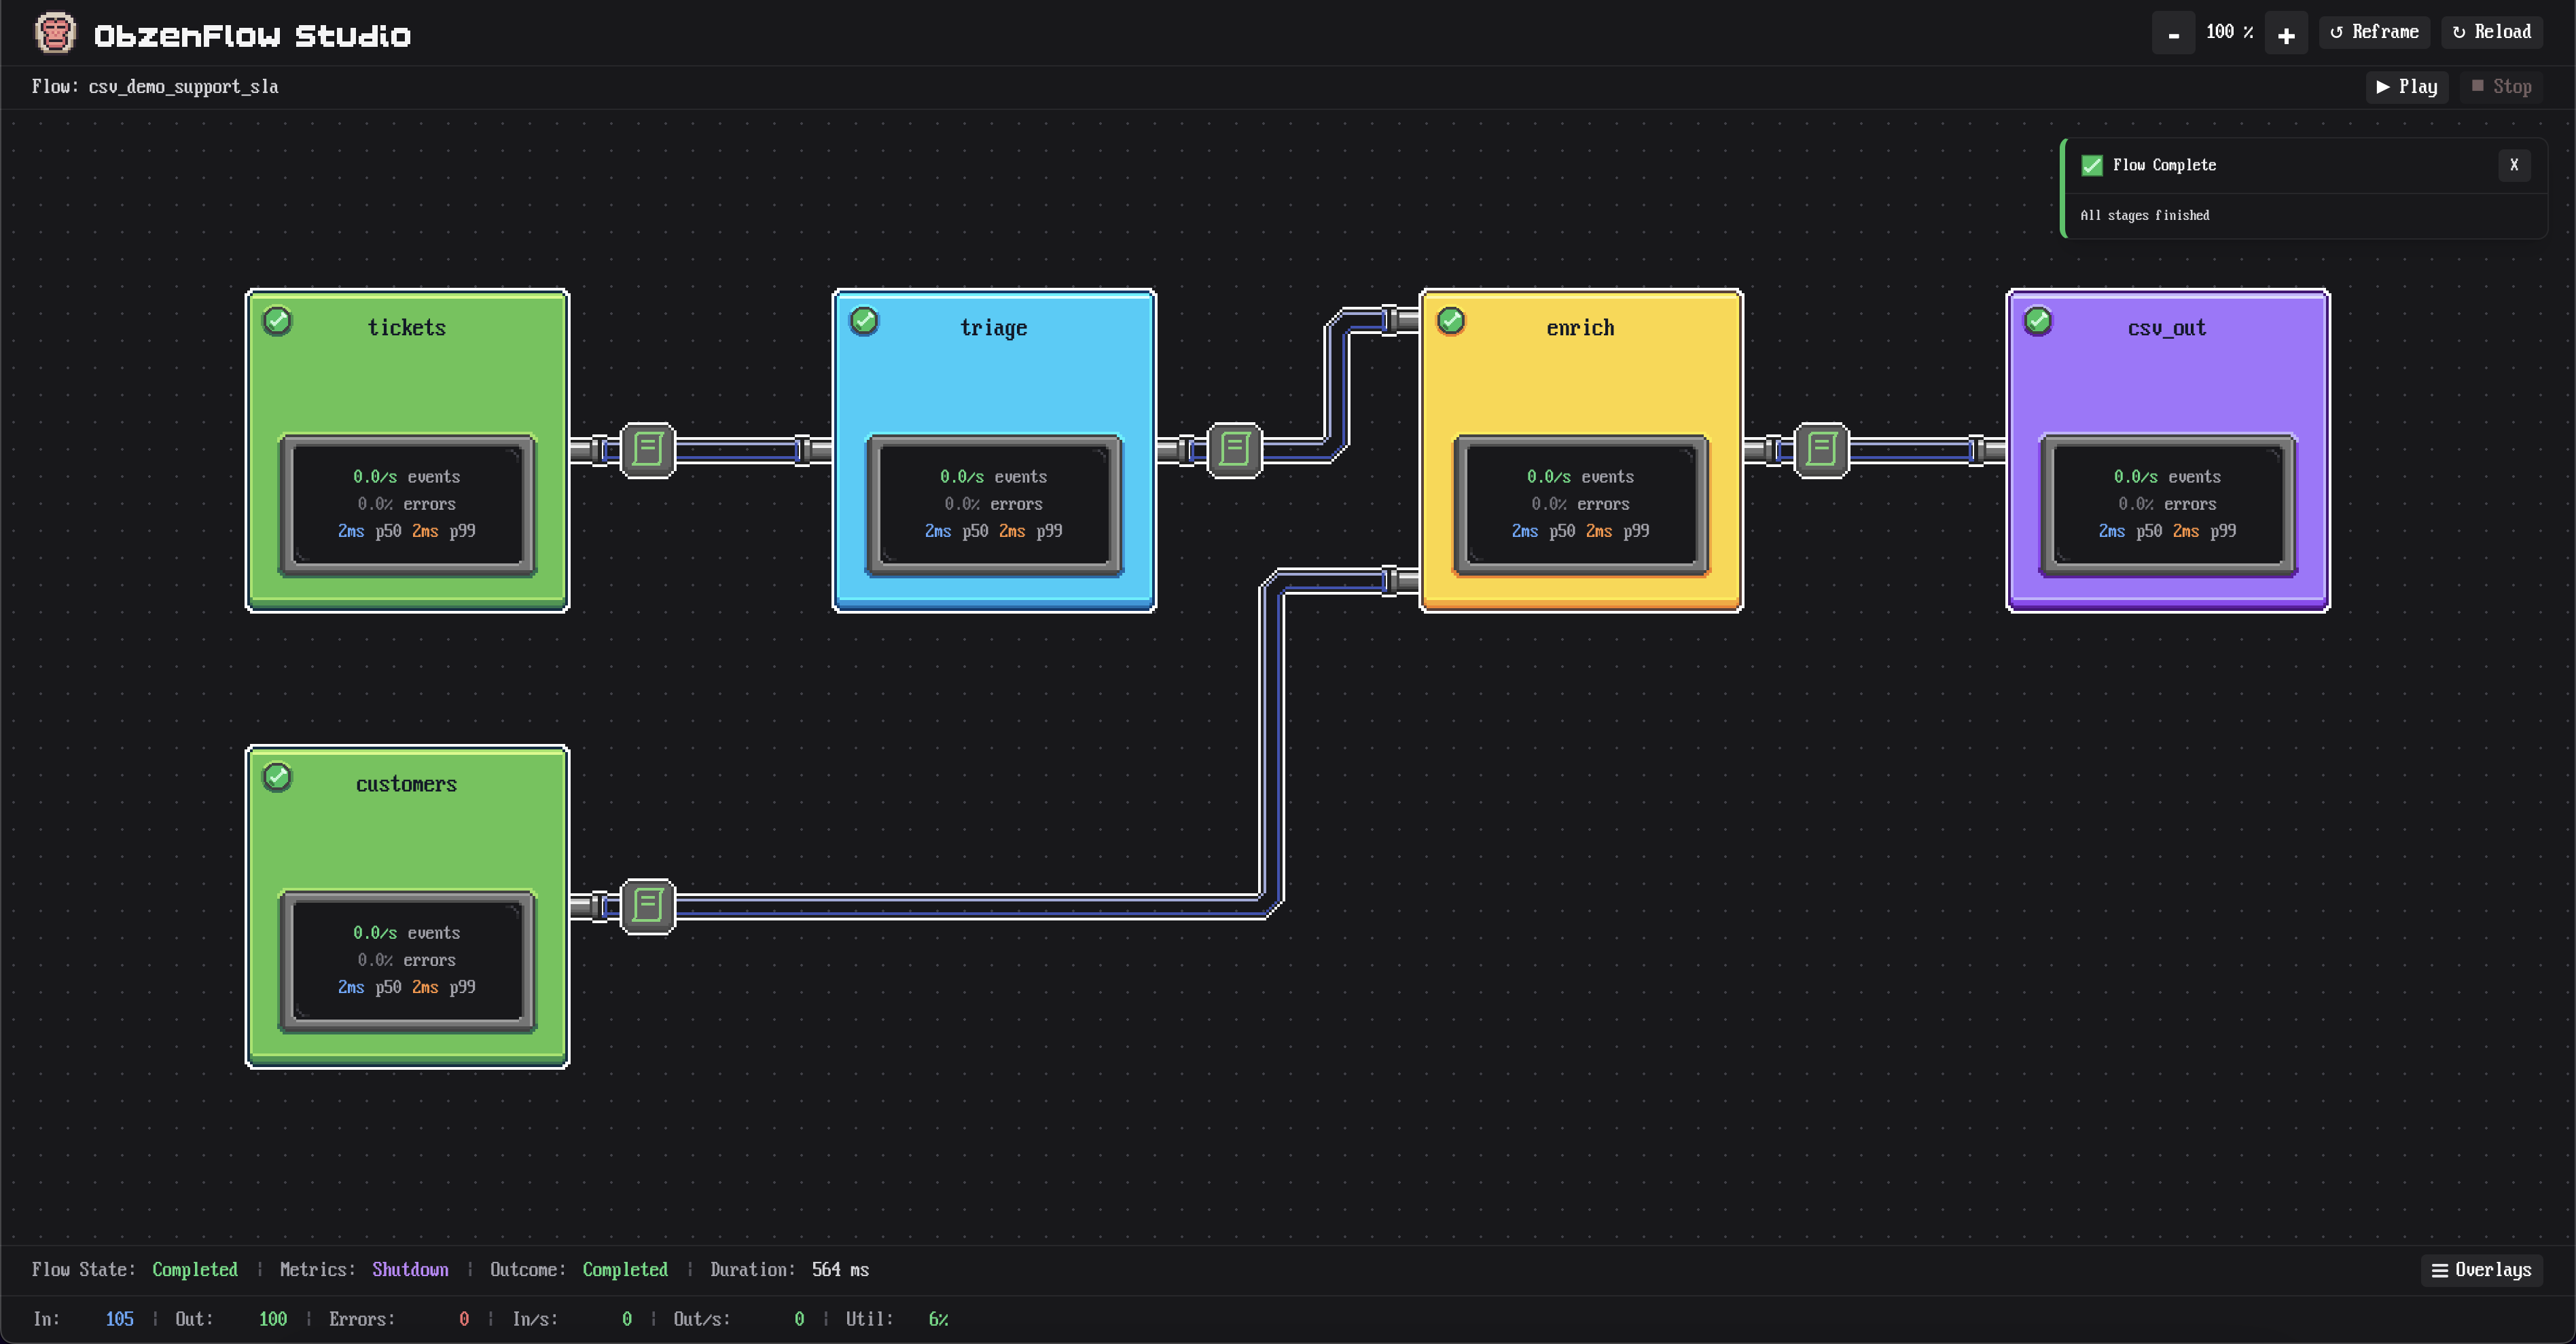The height and width of the screenshot is (1344, 2576).
Task: Open journal icon between enrich and csv_out
Action: pos(1822,449)
